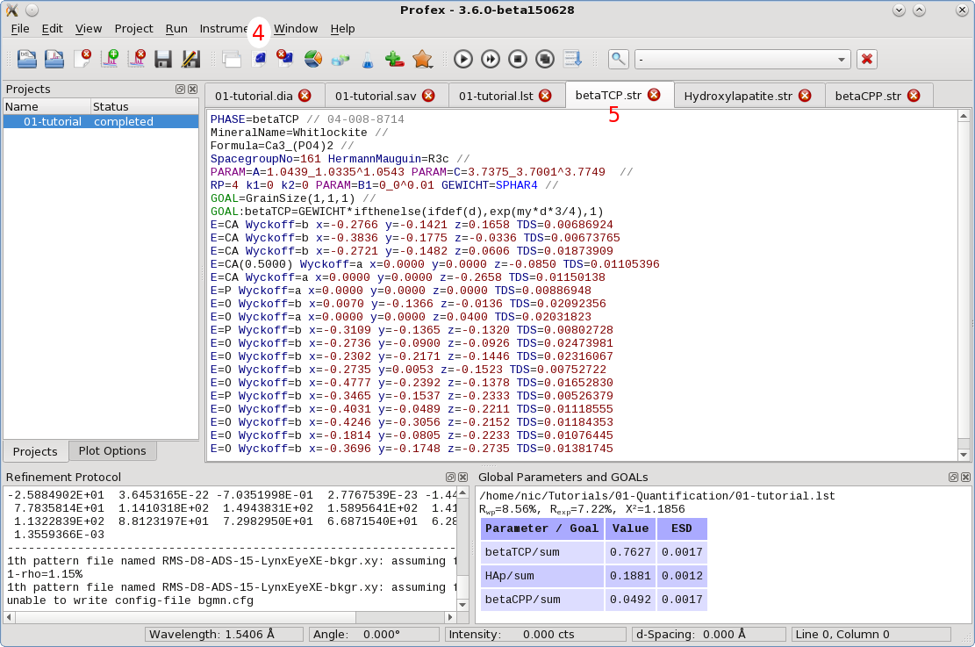Click the close file toolbar icon
This screenshot has width=975, height=647.
coord(82,59)
